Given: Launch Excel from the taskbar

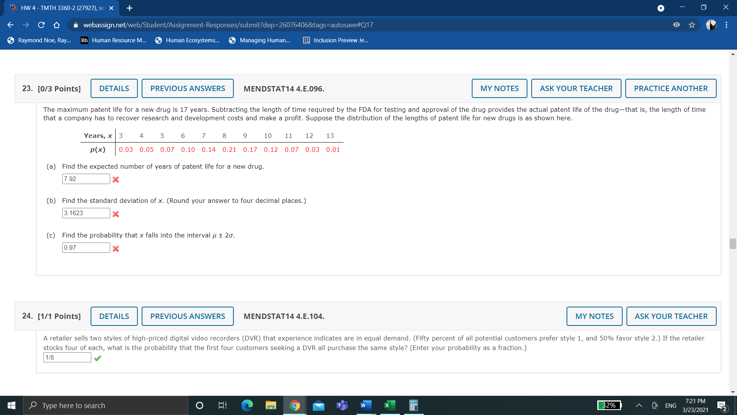Looking at the screenshot, I should (389, 405).
